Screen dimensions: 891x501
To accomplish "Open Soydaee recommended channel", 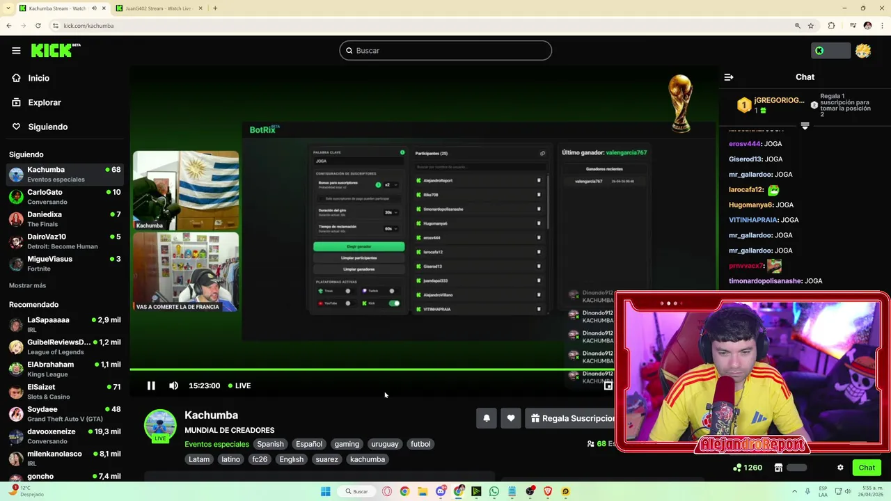I will pos(65,413).
